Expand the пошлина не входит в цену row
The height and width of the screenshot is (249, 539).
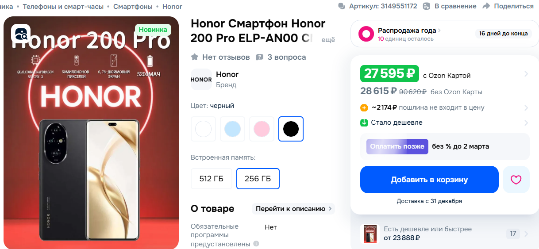[x=445, y=107]
